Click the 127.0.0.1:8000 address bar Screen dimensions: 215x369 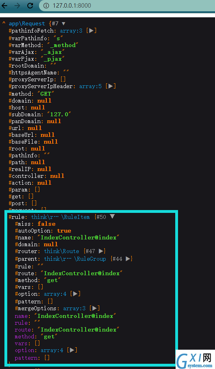[127, 6]
